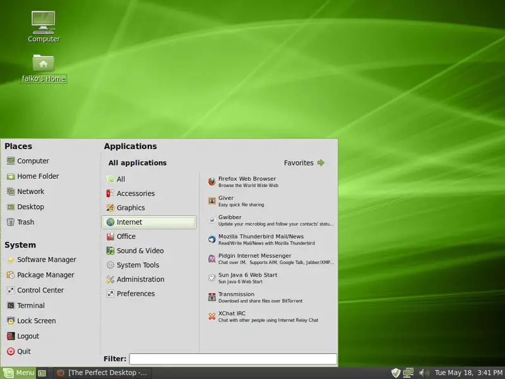Launch Mozilla Thunderbird Mail/News
This screenshot has height=379, width=505.
tap(261, 239)
